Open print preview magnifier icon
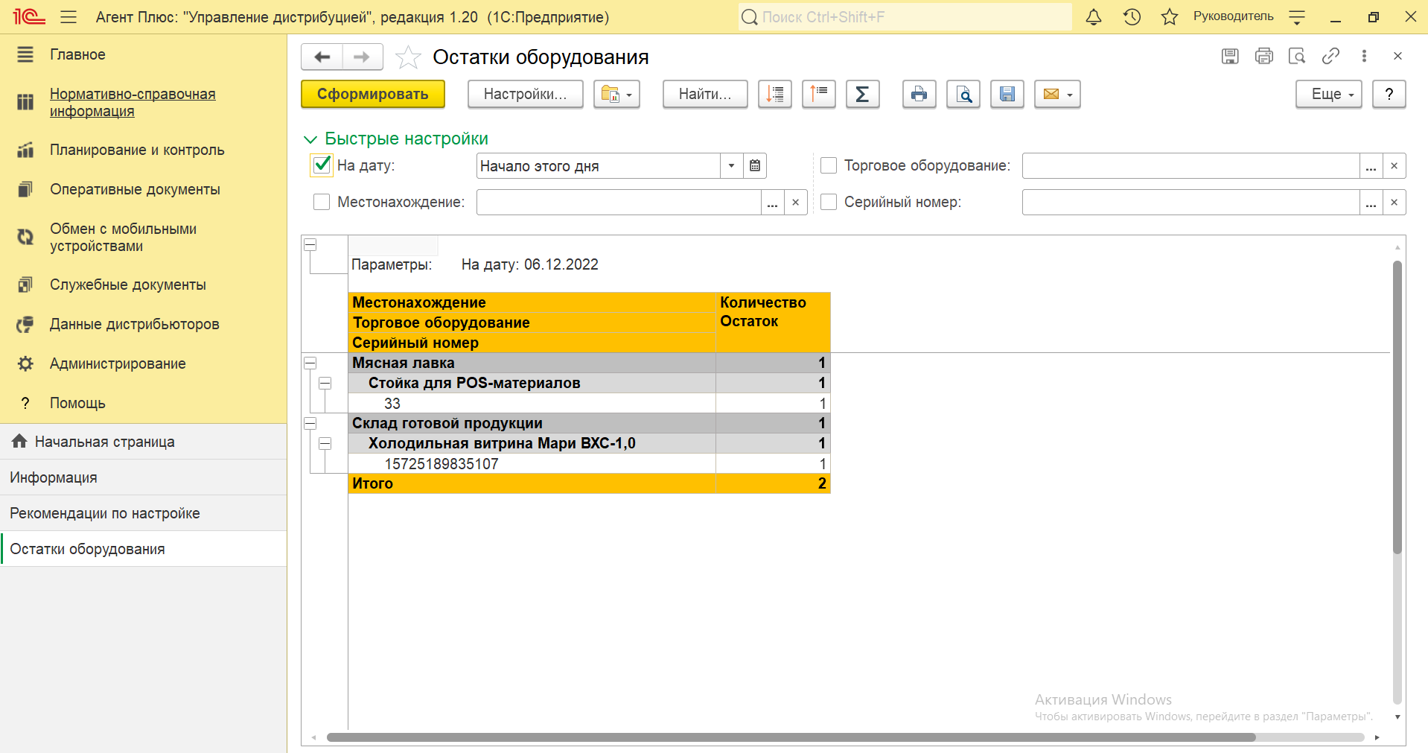 tap(963, 95)
